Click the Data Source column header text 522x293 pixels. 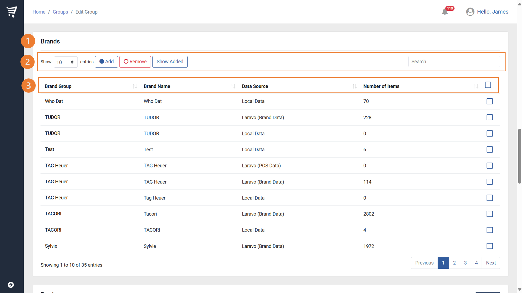(255, 86)
